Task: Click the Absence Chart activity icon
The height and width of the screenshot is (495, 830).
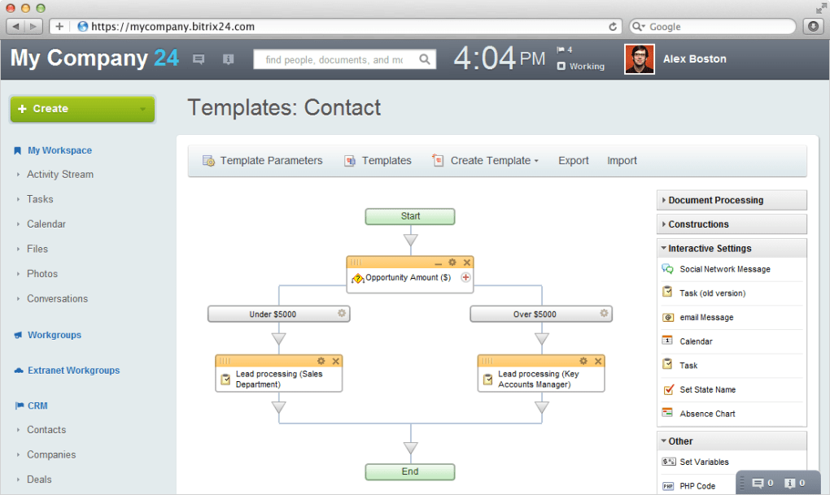Action: 668,414
